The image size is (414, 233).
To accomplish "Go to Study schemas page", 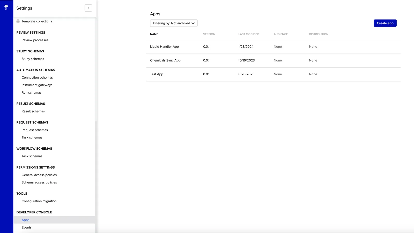I will point(33,59).
